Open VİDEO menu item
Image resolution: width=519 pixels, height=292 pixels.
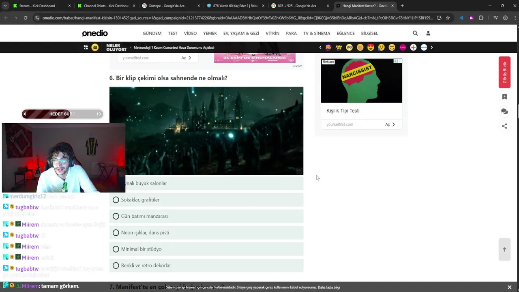(190, 33)
